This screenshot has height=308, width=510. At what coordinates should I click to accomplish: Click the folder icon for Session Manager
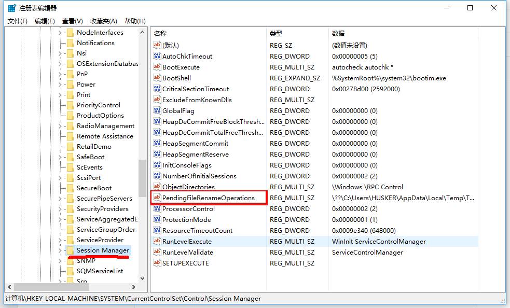[70, 250]
